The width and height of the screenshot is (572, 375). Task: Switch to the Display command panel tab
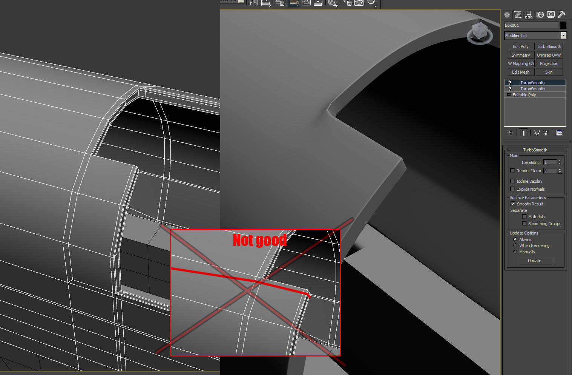[x=551, y=15]
